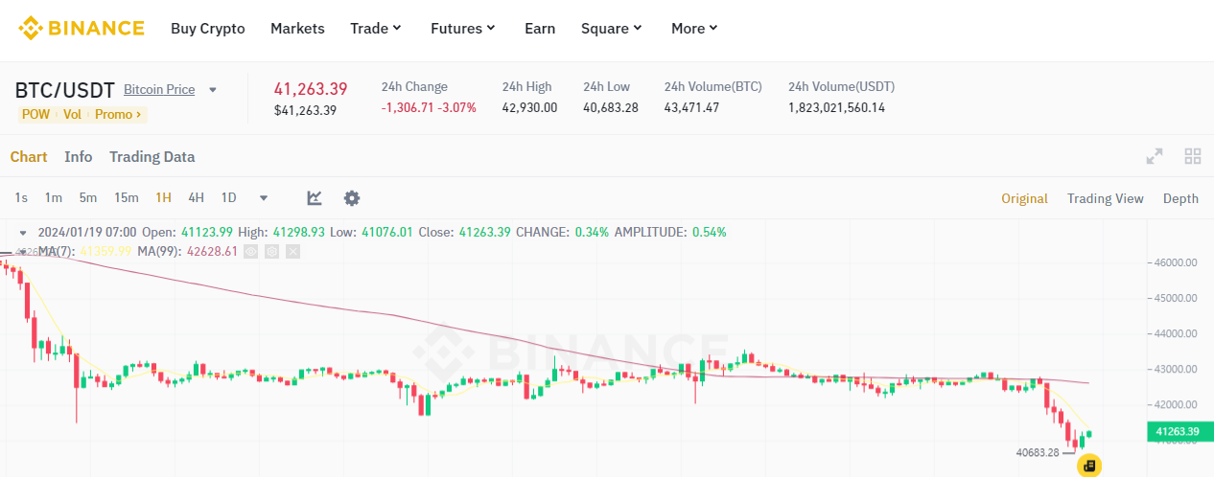The width and height of the screenshot is (1214, 477).
Task: Click the POW tag
Action: pyautogui.click(x=37, y=114)
